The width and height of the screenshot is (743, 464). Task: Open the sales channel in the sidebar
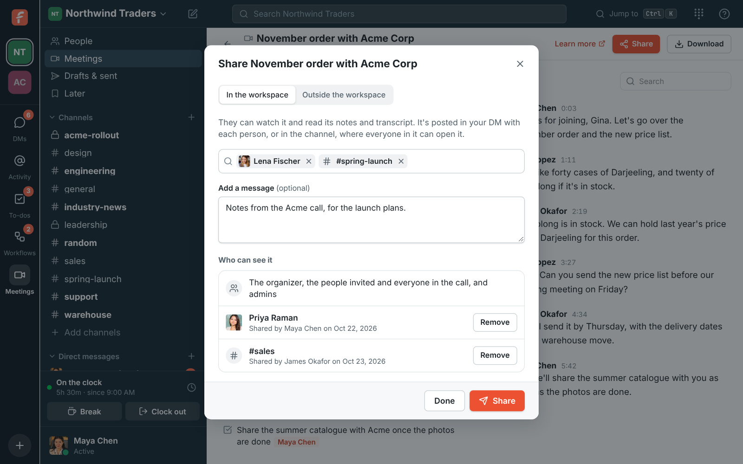pos(123,261)
